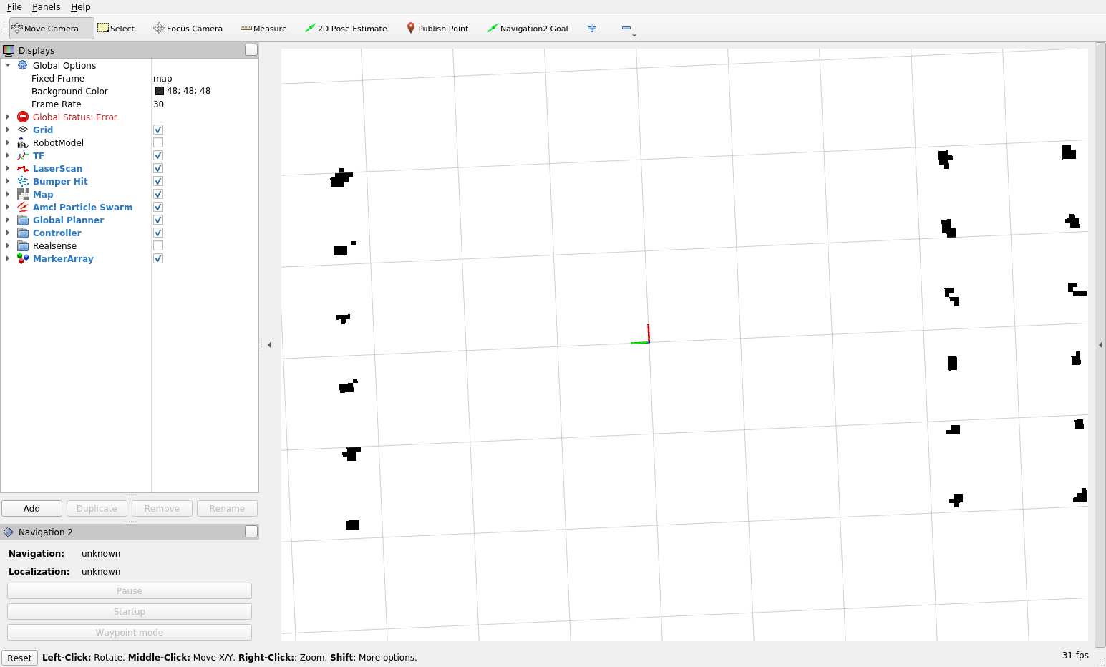Image resolution: width=1106 pixels, height=667 pixels.
Task: Select the Measure tool
Action: click(263, 28)
